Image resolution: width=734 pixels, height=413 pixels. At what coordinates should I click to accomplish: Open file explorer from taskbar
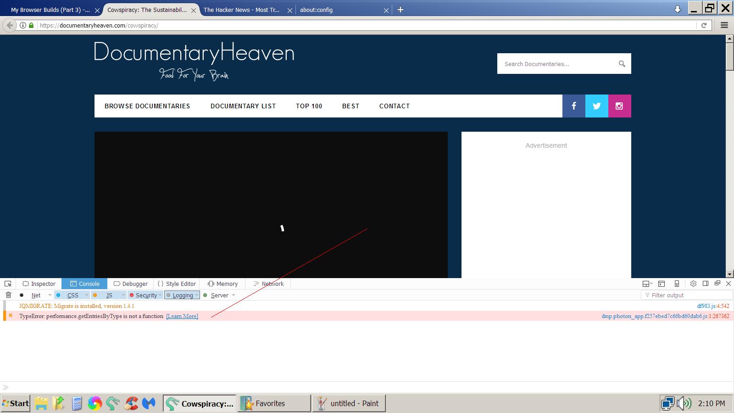41,403
